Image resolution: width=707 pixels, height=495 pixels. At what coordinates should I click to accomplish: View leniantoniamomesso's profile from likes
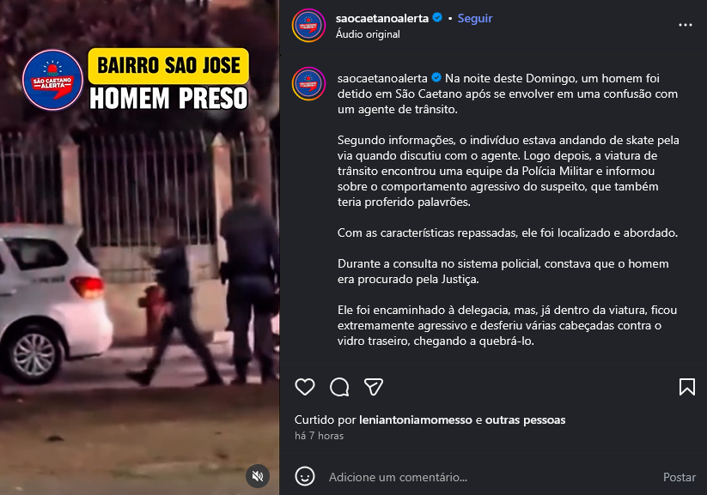point(415,420)
